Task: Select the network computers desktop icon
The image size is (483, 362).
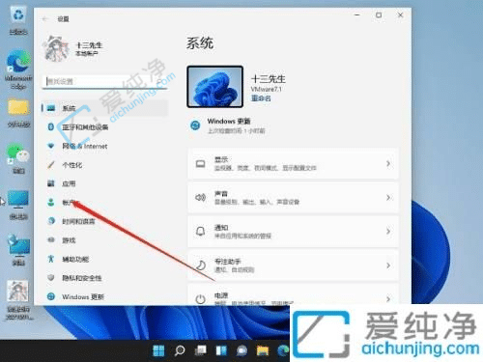Action: pyautogui.click(x=18, y=250)
